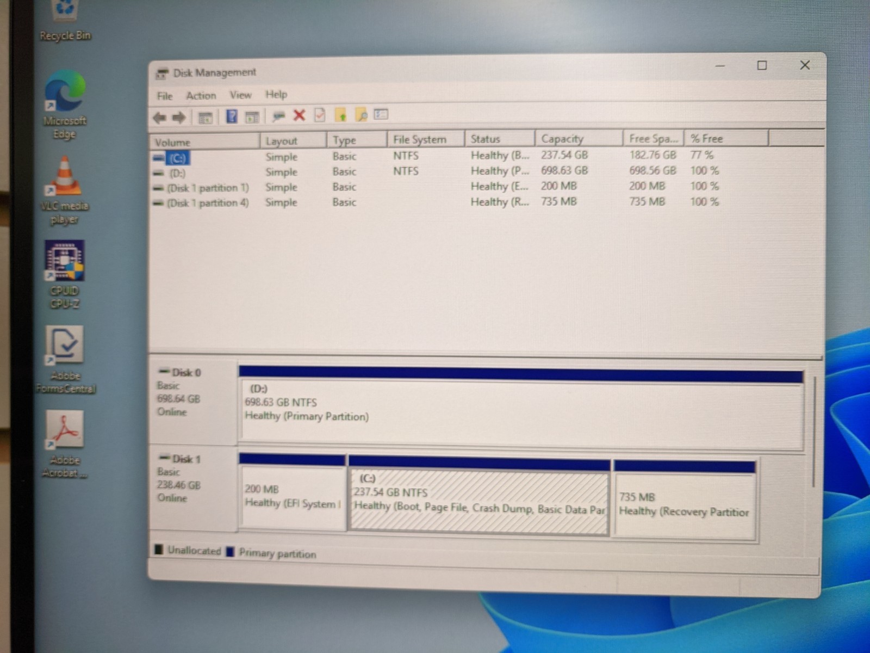The image size is (870, 653).
Task: Open the View menu
Action: [x=240, y=95]
